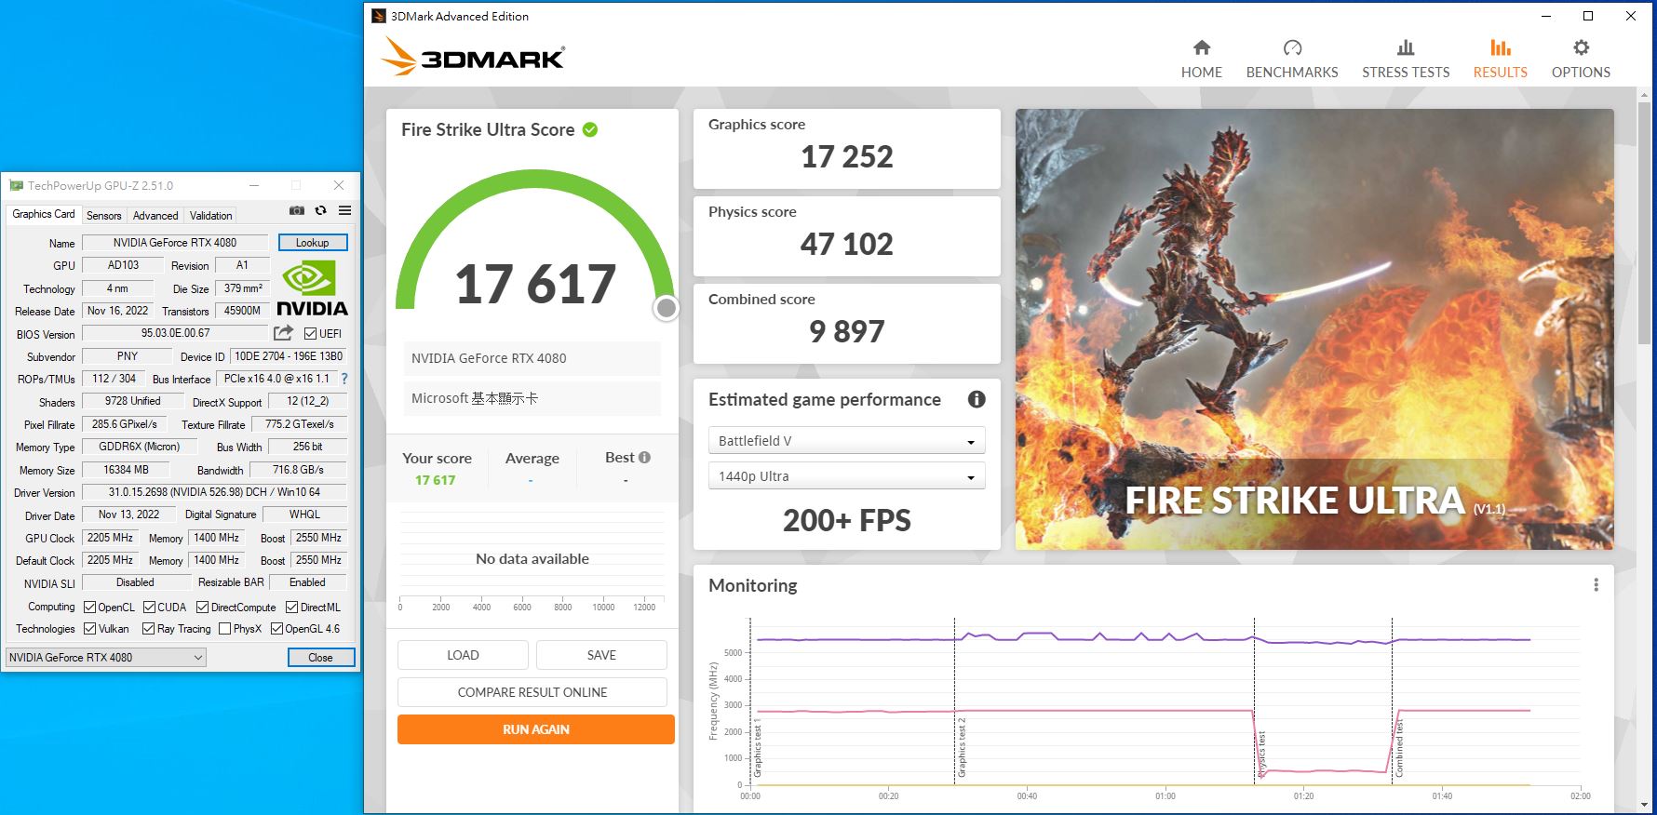The image size is (1657, 815).
Task: Click the SAVE button
Action: pos(601,655)
